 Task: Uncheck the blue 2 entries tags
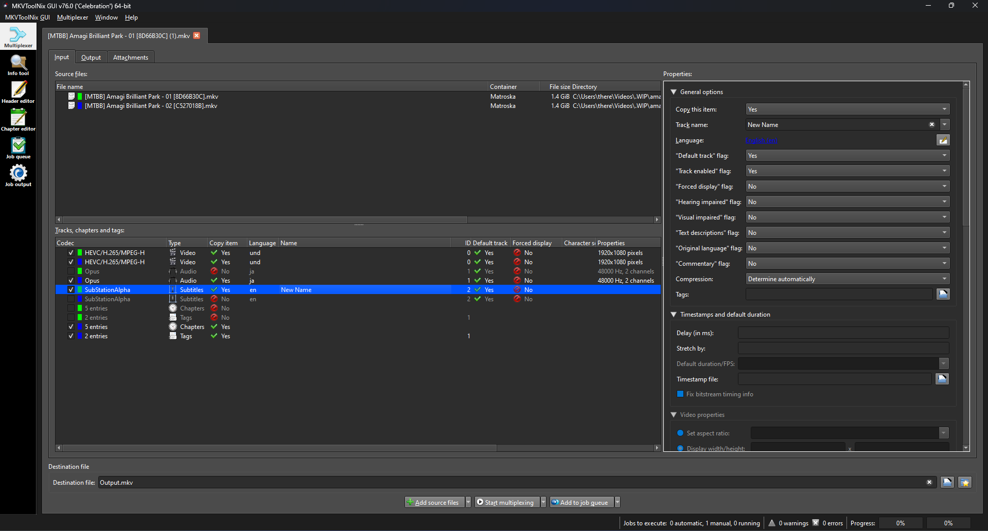coord(71,336)
